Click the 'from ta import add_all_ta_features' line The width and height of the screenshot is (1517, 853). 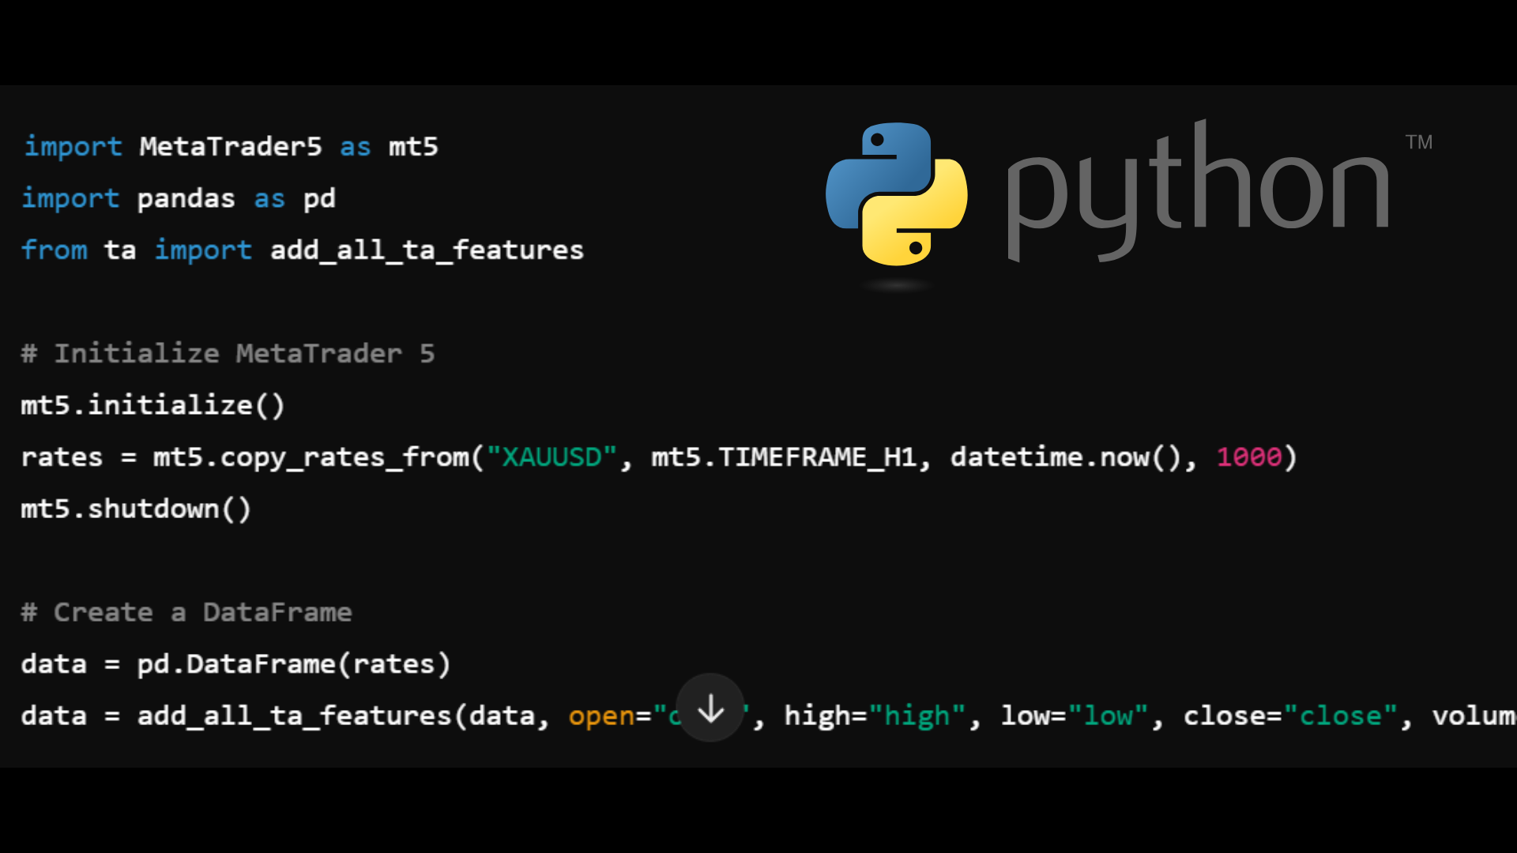click(x=303, y=250)
